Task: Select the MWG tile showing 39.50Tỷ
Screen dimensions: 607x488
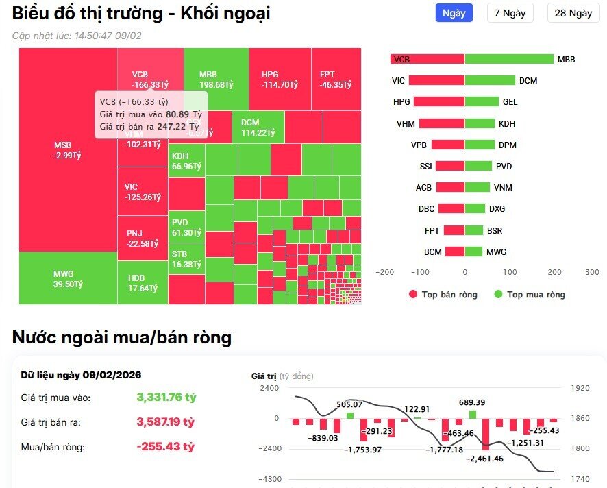Action: click(66, 278)
